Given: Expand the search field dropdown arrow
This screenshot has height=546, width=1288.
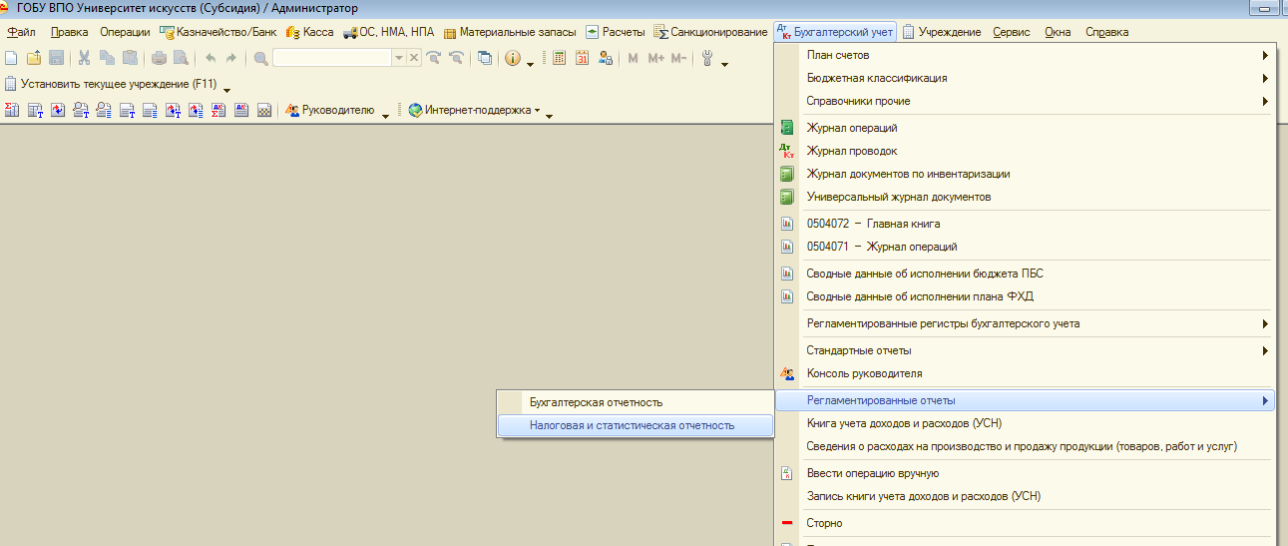Looking at the screenshot, I should click(x=399, y=58).
